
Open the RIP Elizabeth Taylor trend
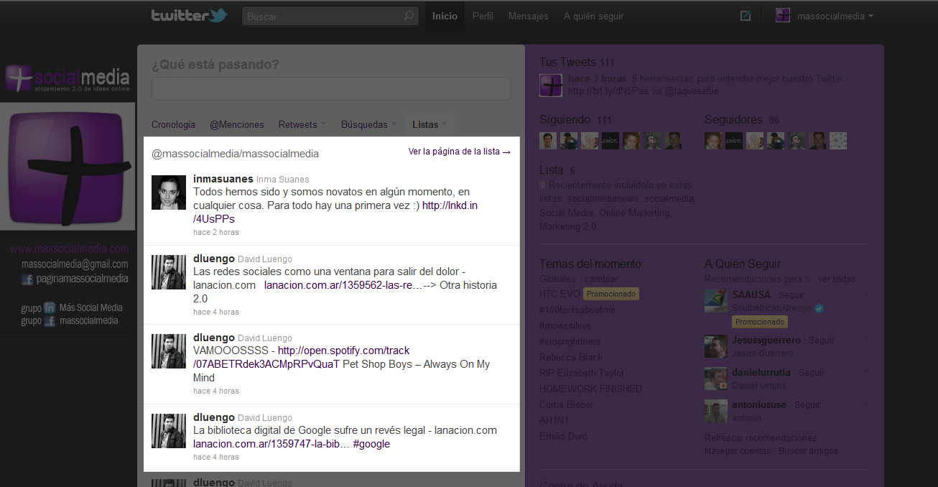tap(582, 373)
